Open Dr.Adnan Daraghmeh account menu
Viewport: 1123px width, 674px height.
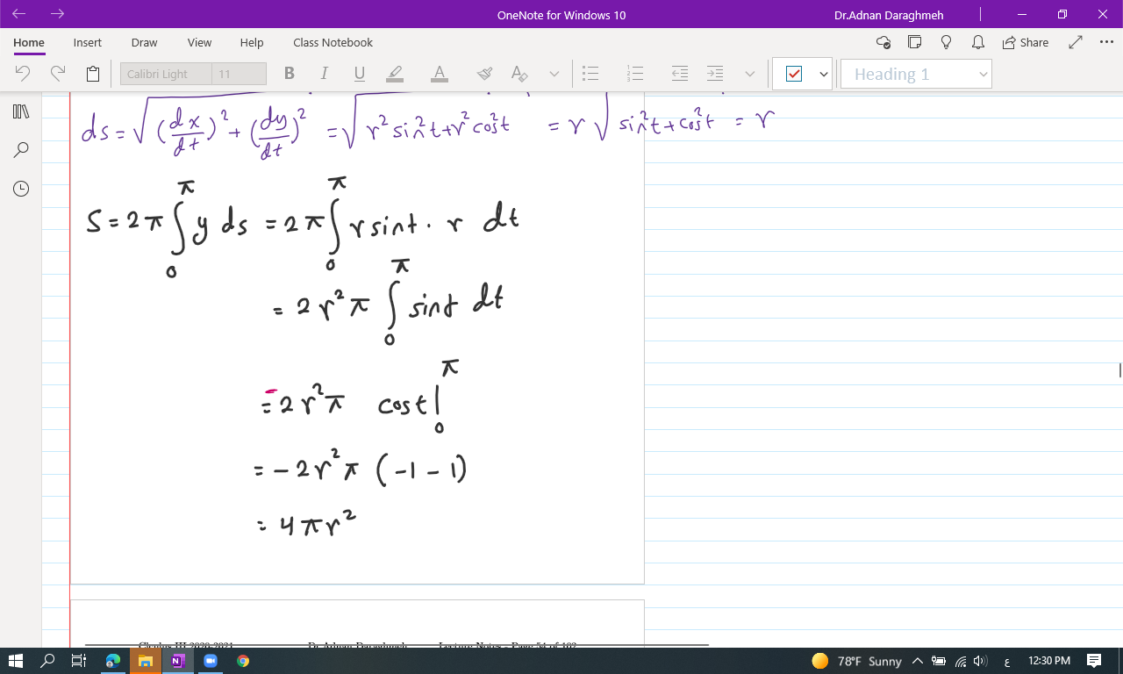(x=889, y=15)
